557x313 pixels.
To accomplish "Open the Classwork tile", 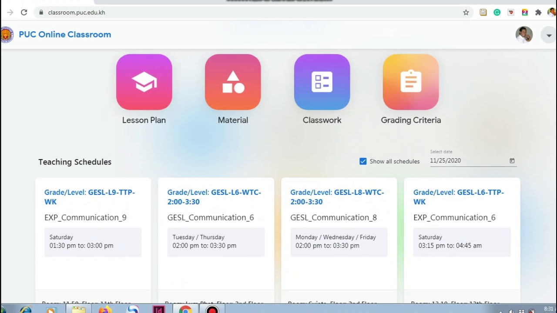I will pyautogui.click(x=322, y=82).
